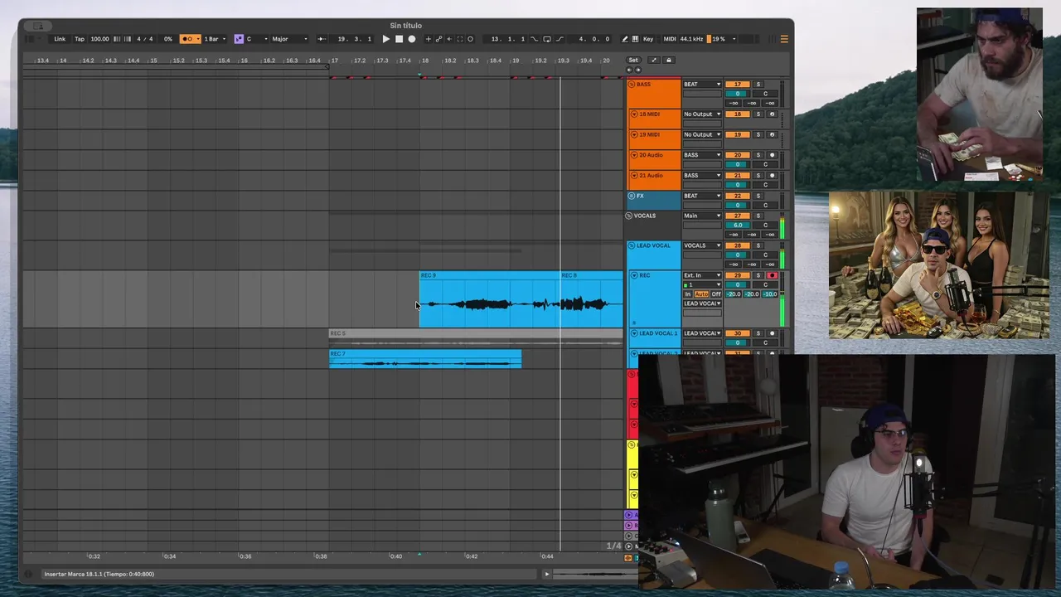The image size is (1061, 597).
Task: Click the VOCALS track volume showing 6.0
Action: pos(738,225)
